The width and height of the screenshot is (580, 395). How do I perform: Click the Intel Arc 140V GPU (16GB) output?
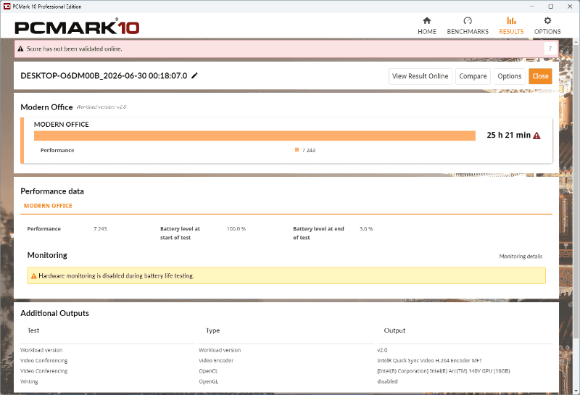click(x=444, y=371)
